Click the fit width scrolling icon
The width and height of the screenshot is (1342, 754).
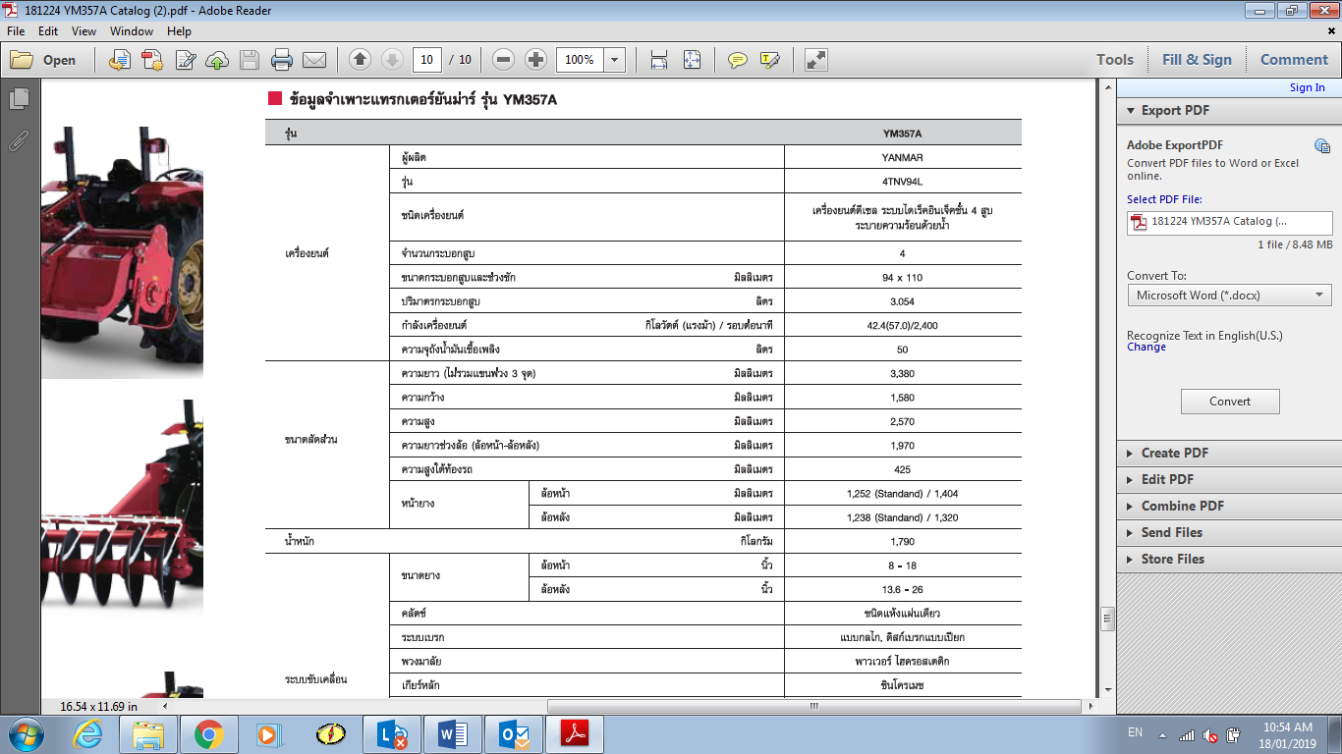[x=659, y=60]
